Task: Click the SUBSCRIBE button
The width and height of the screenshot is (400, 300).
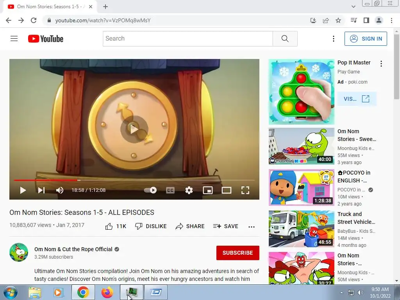Action: (x=238, y=253)
